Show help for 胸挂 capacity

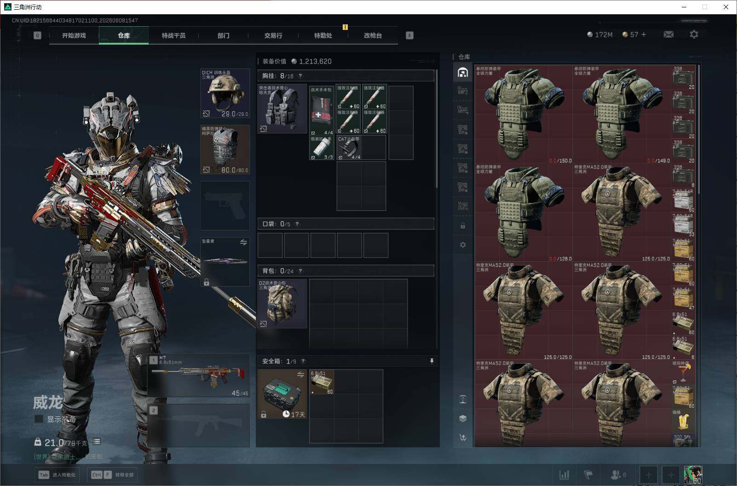pos(300,76)
